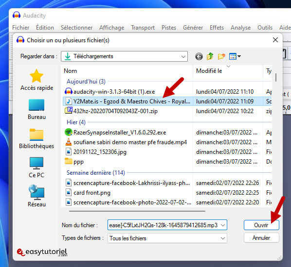Open Bibliothèques in the sidebar
Image resolution: width=291 pixels, height=267 pixels.
coord(36,138)
